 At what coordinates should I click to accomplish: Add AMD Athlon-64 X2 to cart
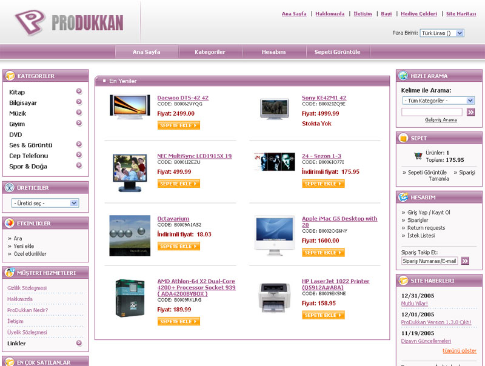point(178,322)
